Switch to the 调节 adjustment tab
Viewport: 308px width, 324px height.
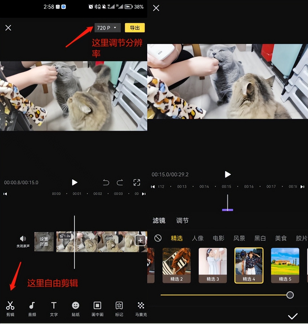click(x=182, y=221)
